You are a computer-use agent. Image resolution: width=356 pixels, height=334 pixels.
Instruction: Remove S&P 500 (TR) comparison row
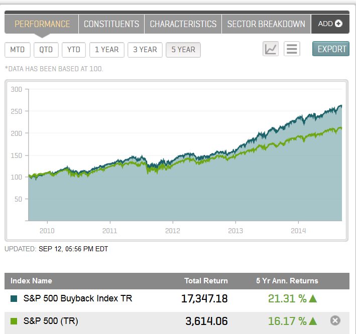pos(335,321)
